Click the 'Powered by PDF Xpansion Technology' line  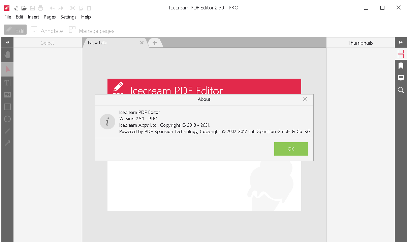pos(215,131)
